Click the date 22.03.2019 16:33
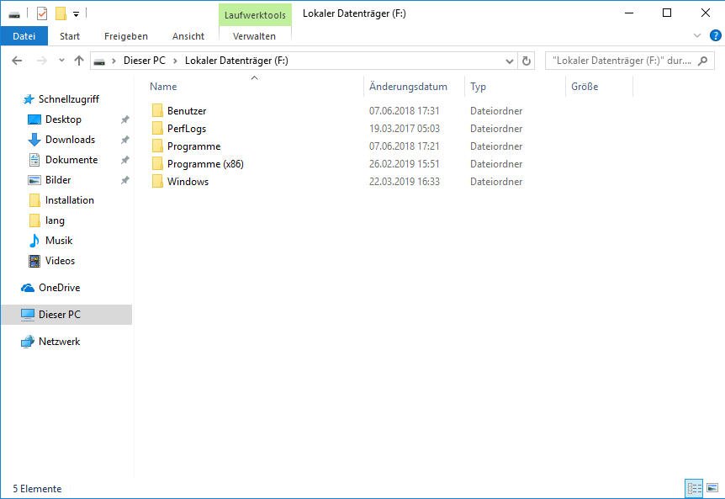Viewport: 725px width, 499px height. click(404, 181)
